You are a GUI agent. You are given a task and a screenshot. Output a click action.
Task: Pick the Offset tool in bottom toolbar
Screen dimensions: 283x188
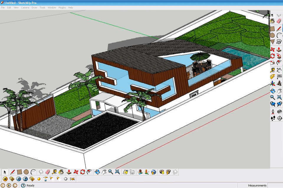tap(89, 172)
